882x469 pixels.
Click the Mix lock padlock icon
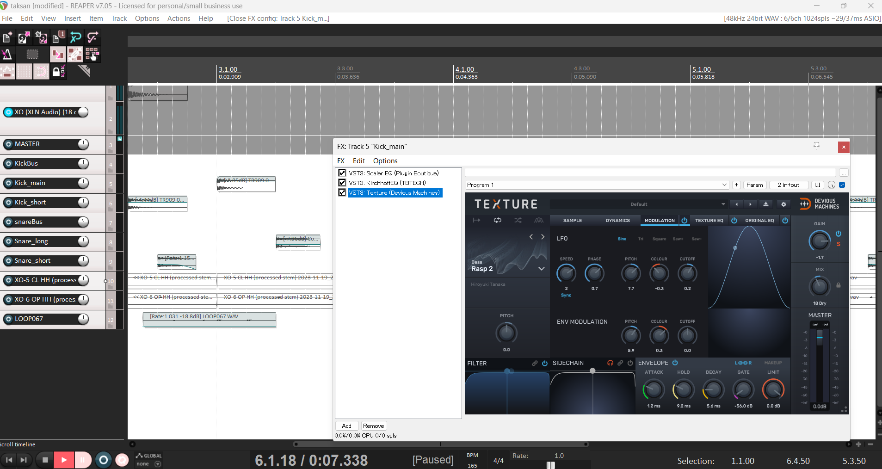tap(838, 285)
